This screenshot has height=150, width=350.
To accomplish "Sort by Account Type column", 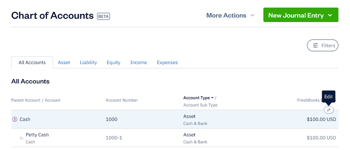I will (x=198, y=98).
